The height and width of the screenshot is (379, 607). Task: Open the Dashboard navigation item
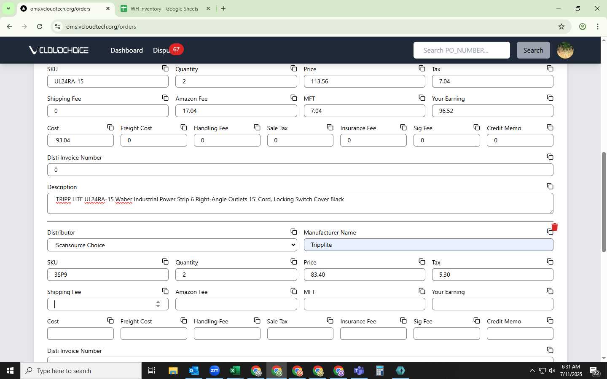tap(126, 50)
